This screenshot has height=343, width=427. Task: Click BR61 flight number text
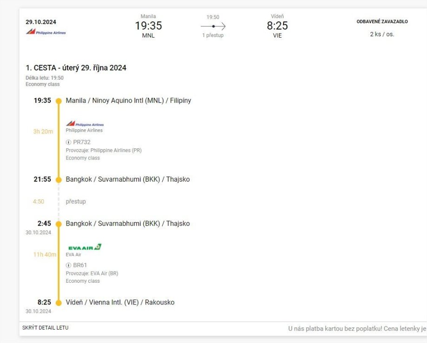[80, 266]
